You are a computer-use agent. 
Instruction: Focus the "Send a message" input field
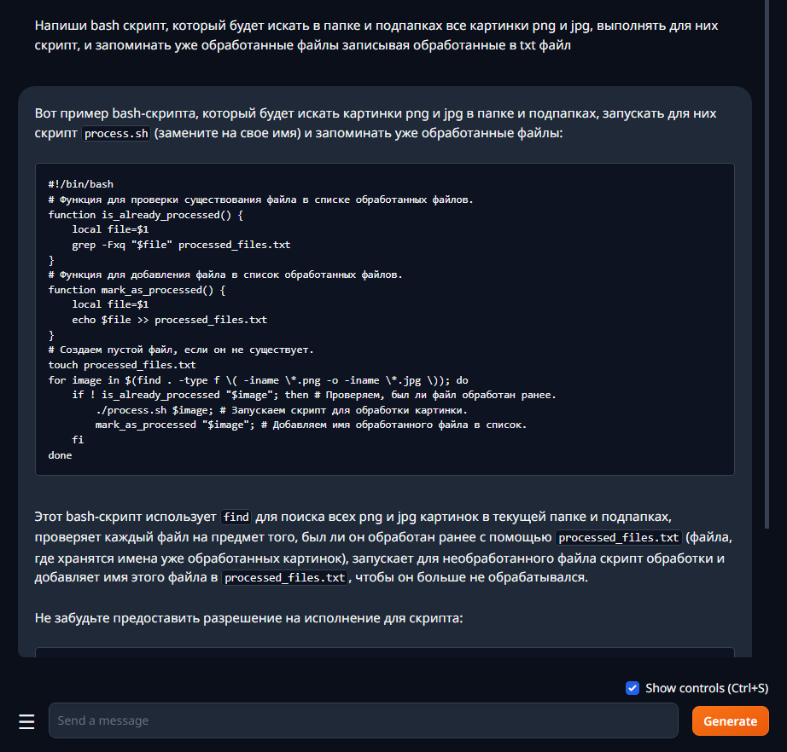point(364,720)
